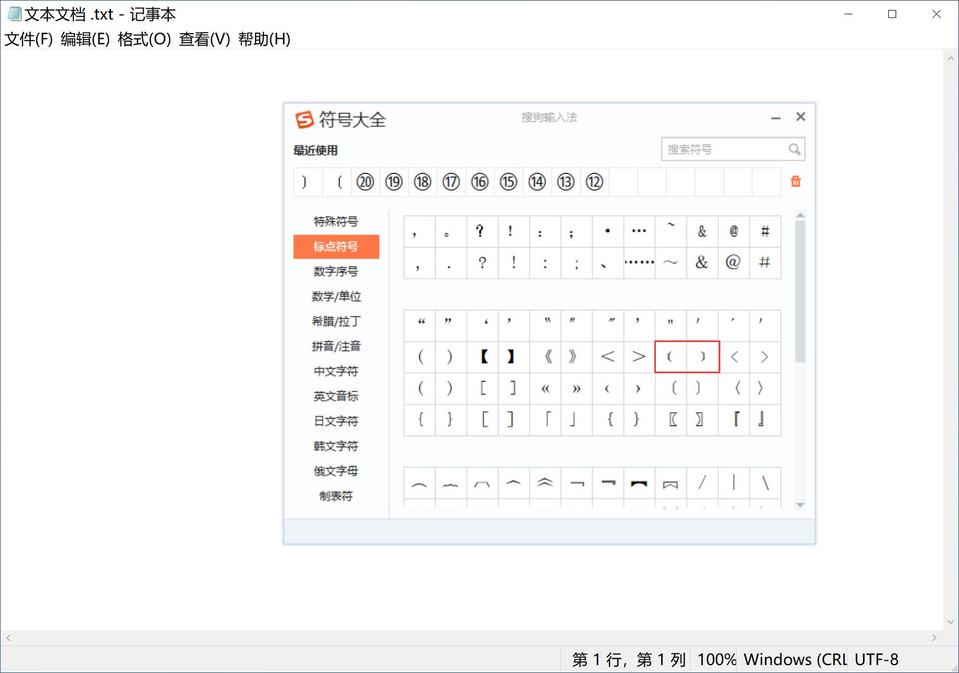Viewport: 959px width, 673px height.
Task: Insert the forward slash / symbol
Action: [702, 482]
